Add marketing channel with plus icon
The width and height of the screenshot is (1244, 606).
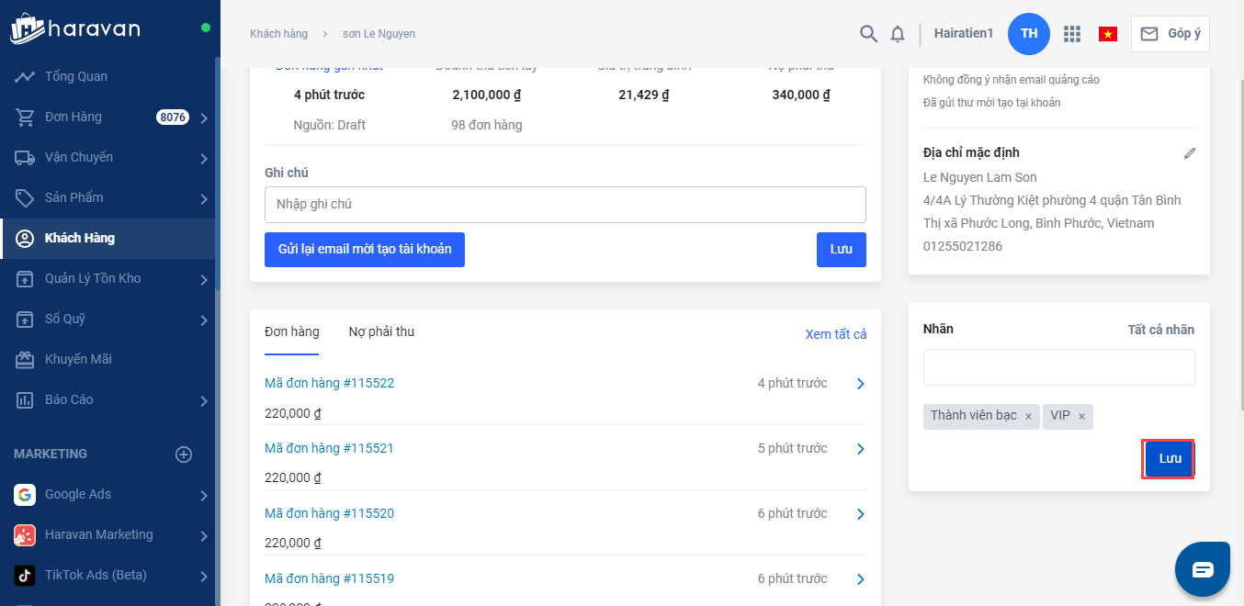[184, 454]
